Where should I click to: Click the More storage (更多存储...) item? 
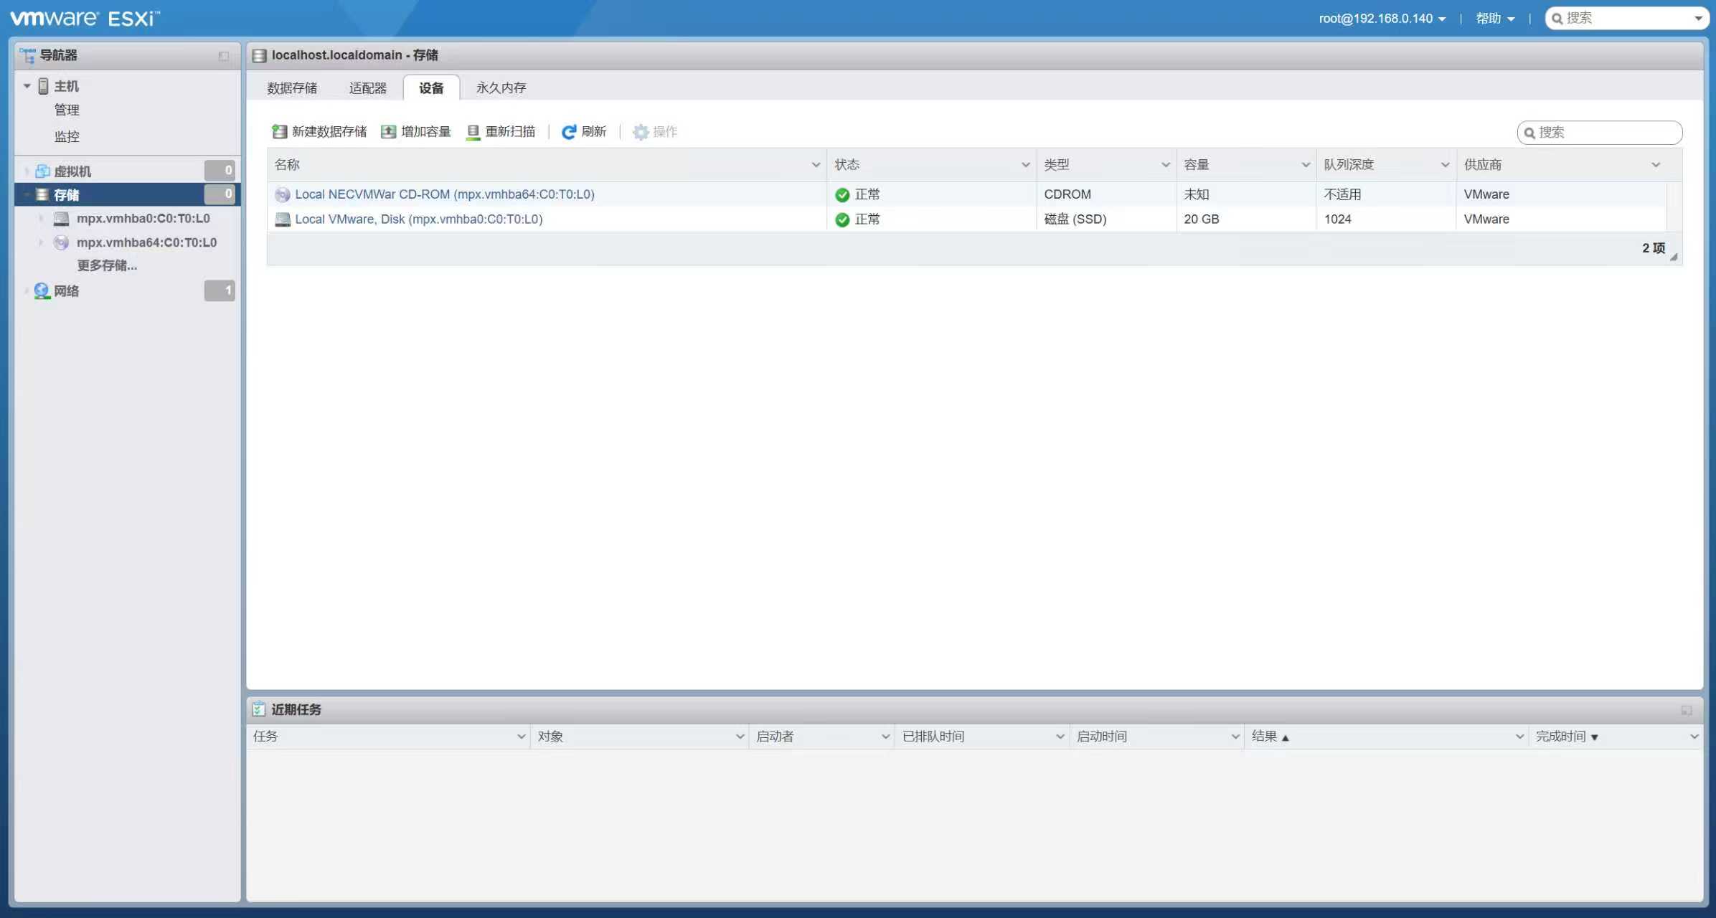pos(107,265)
